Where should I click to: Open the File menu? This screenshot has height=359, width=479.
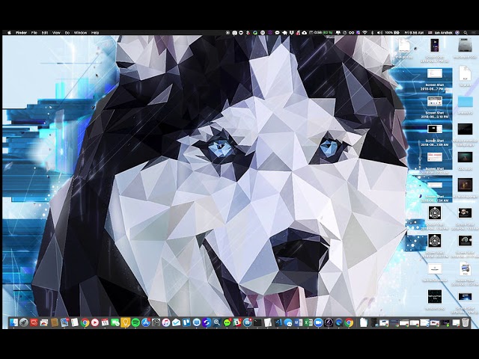point(34,32)
